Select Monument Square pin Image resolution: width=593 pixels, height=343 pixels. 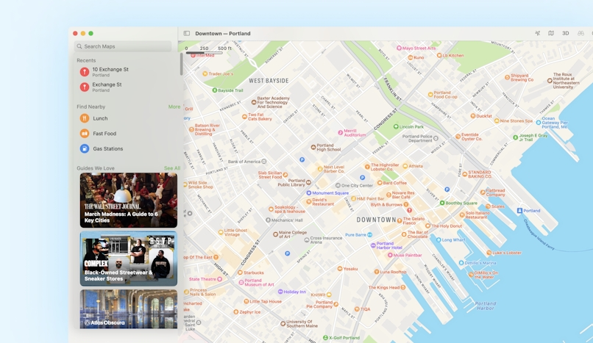308,193
